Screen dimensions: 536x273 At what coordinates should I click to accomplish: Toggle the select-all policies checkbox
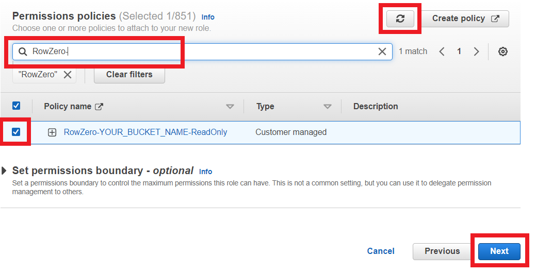[16, 106]
